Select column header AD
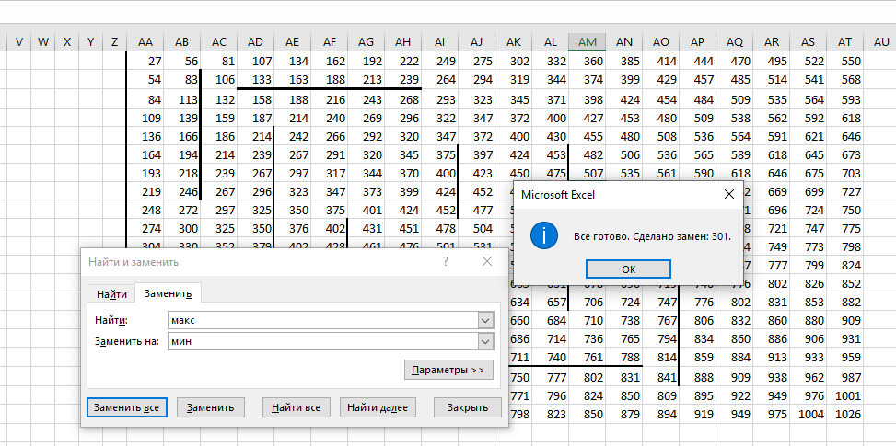This screenshot has height=446, width=896. coord(255,42)
